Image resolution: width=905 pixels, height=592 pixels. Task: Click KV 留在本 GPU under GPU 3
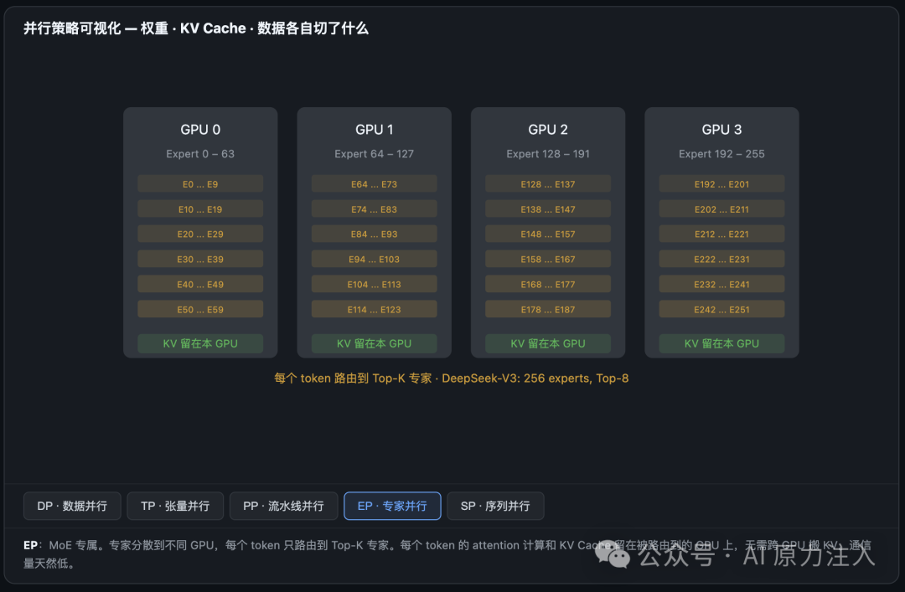click(x=721, y=343)
